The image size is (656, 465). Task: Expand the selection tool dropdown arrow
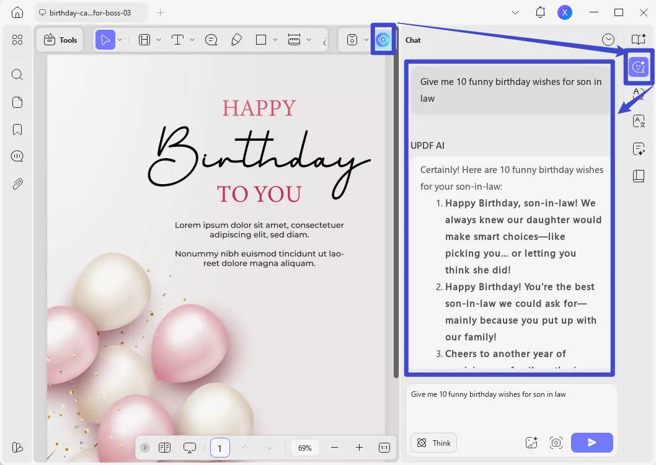pyautogui.click(x=120, y=40)
